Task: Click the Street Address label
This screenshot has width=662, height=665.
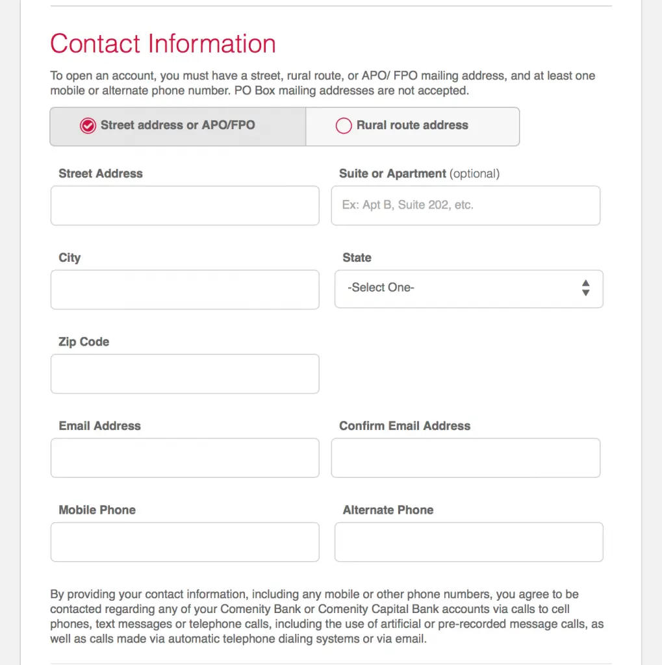Action: pos(101,173)
